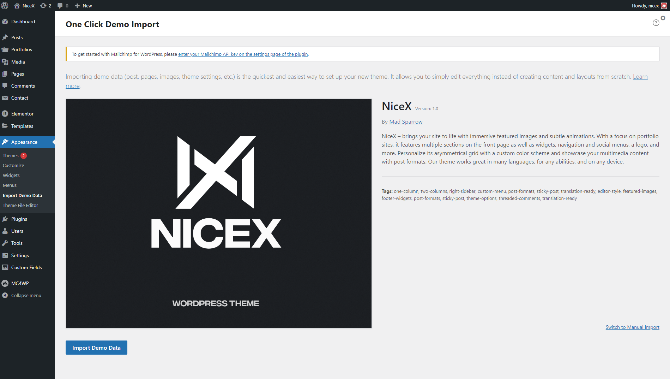Click the Settings sliders icon
Screen dimensions: 670x379
click(x=5, y=255)
